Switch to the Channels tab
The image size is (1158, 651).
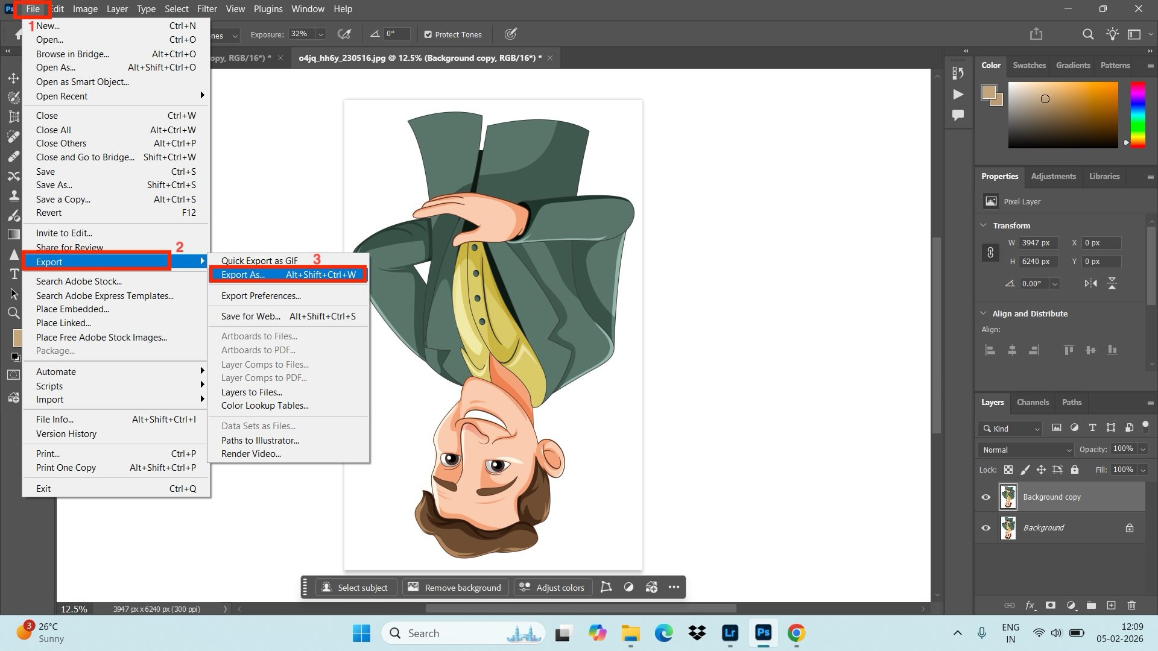1033,402
